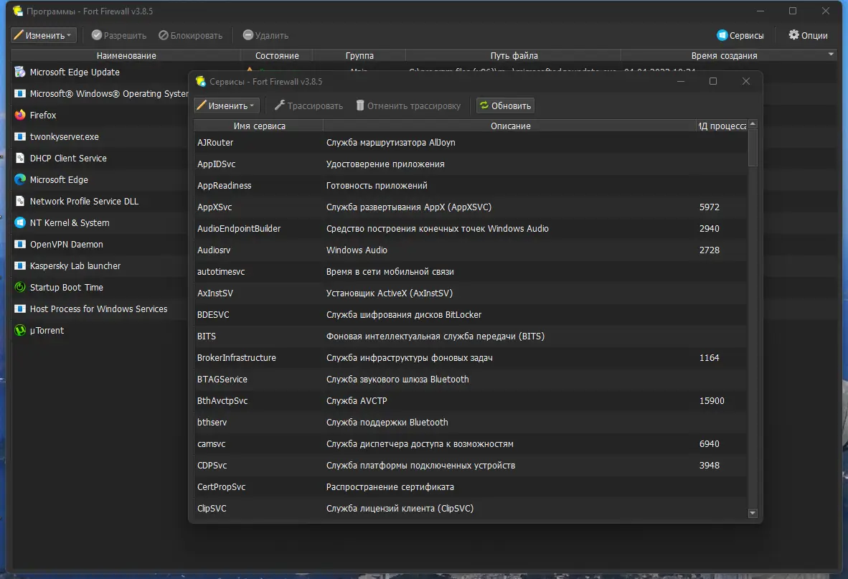Open the Изменить dropdown in the Services window
848x579 pixels.
227,105
